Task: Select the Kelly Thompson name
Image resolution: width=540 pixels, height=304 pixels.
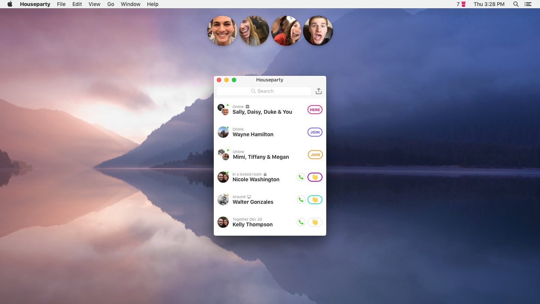Action: point(252,224)
